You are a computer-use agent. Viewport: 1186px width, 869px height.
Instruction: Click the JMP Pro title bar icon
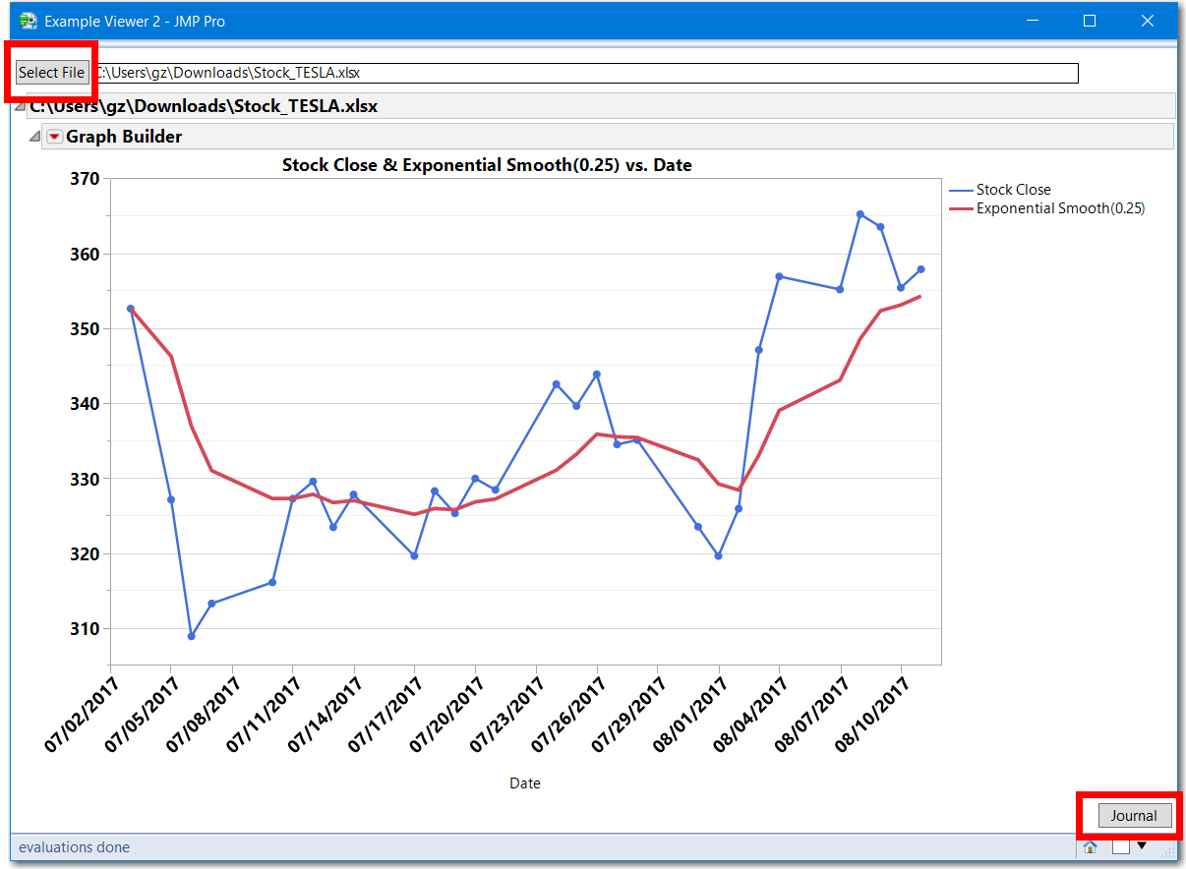[28, 21]
